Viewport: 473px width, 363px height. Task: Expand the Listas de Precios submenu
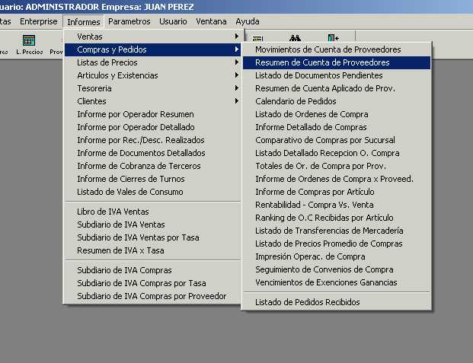[x=152, y=62]
